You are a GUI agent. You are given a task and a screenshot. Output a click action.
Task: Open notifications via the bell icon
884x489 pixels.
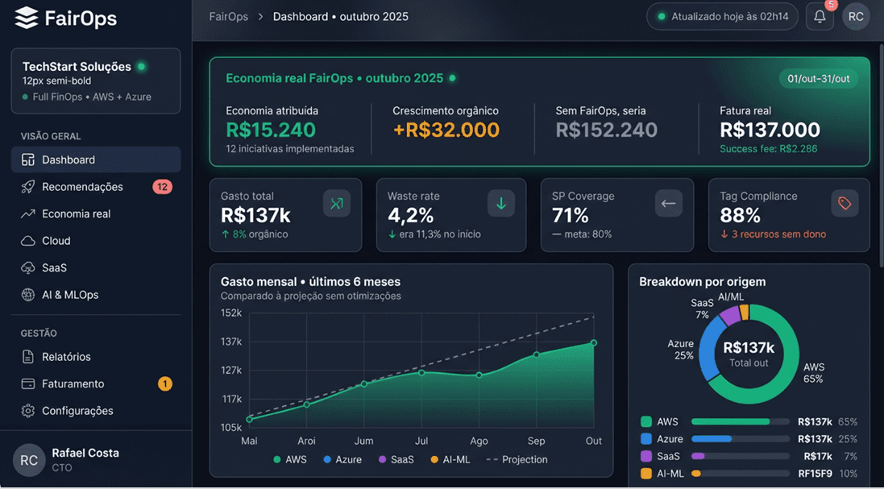(x=820, y=15)
